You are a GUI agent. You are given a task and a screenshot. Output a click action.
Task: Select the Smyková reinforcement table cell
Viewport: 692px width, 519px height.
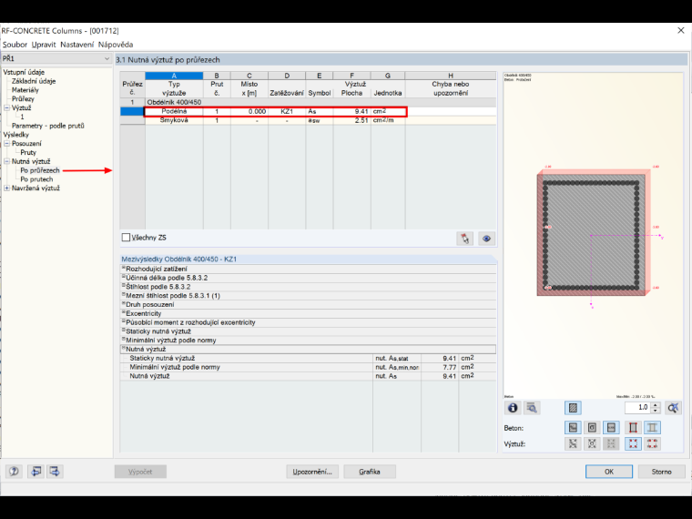coord(174,120)
